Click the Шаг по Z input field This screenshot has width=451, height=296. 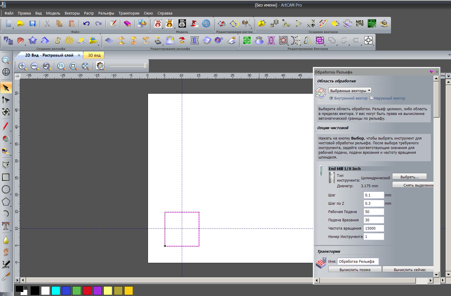click(x=373, y=203)
